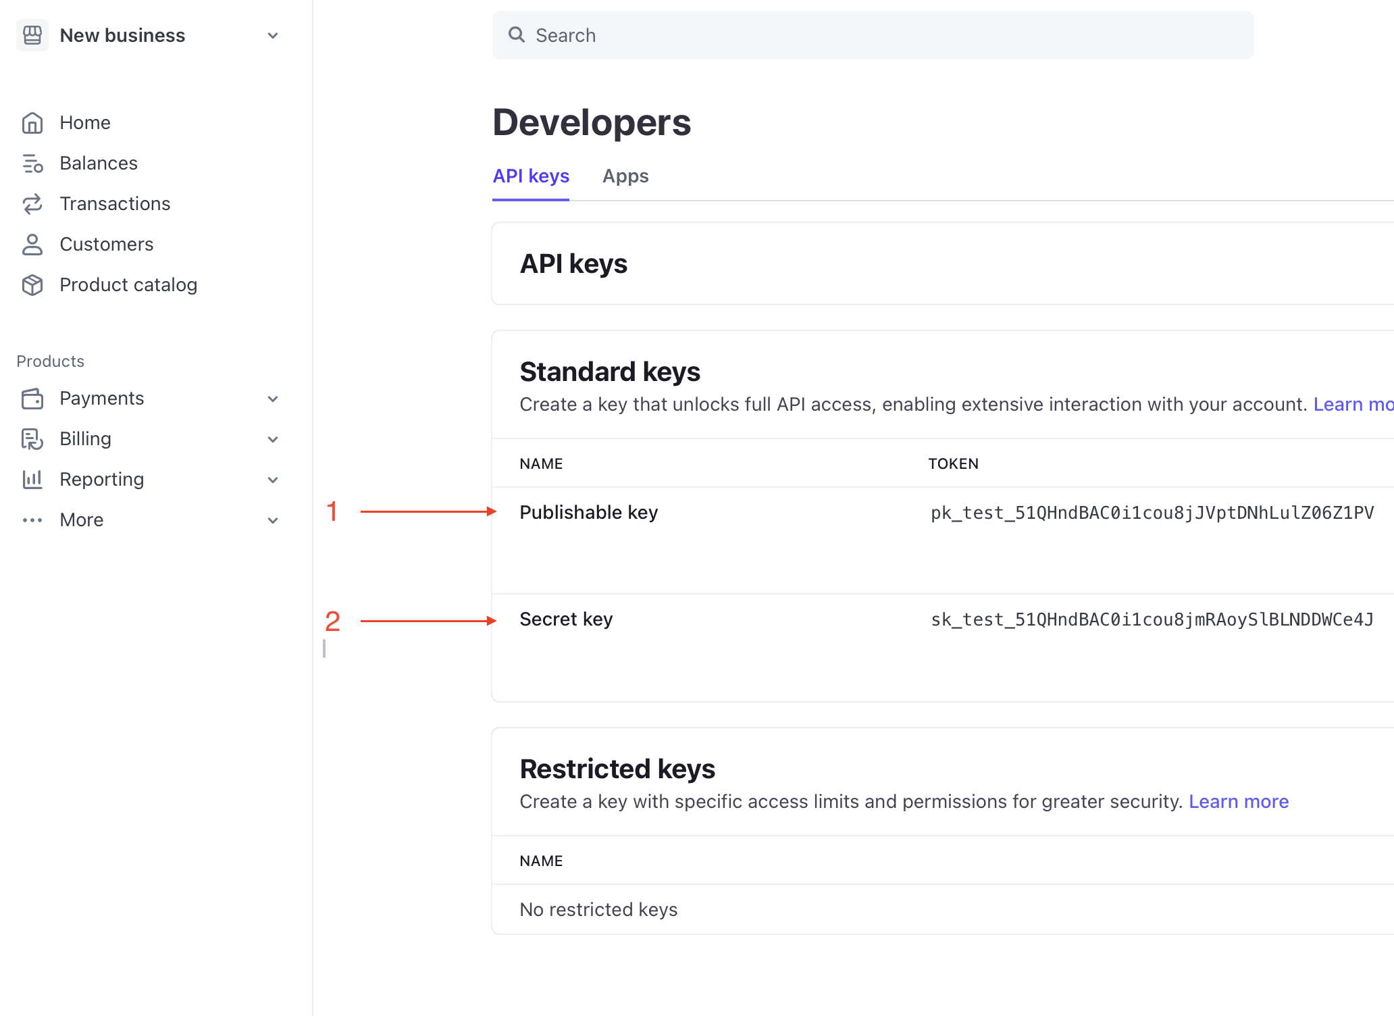
Task: Open the New business account dropdown
Action: click(x=273, y=36)
